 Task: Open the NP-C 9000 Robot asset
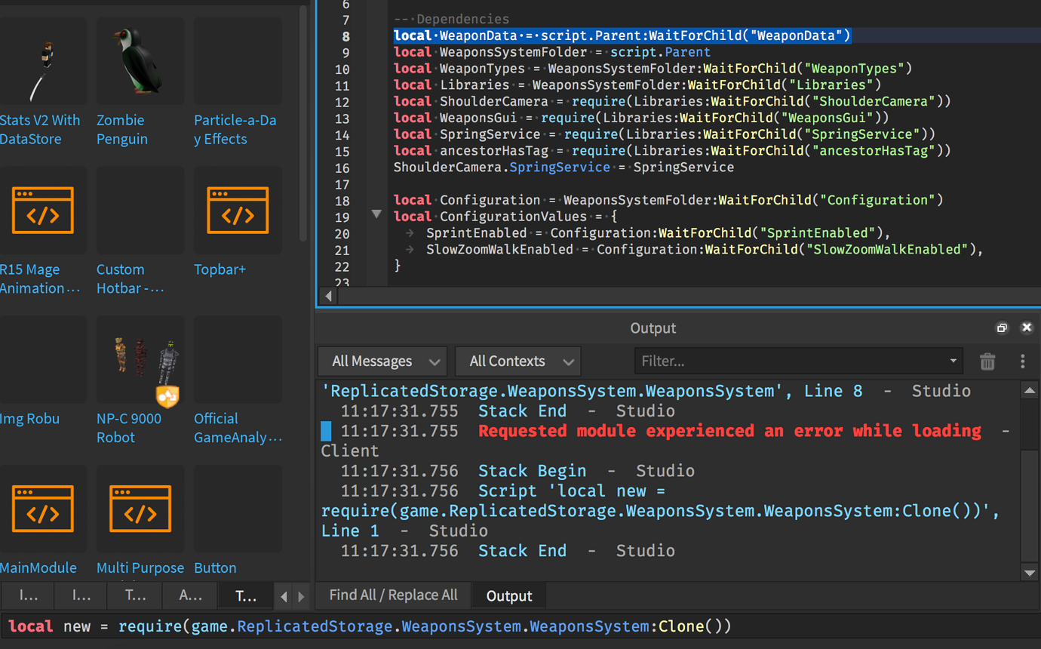pos(140,360)
